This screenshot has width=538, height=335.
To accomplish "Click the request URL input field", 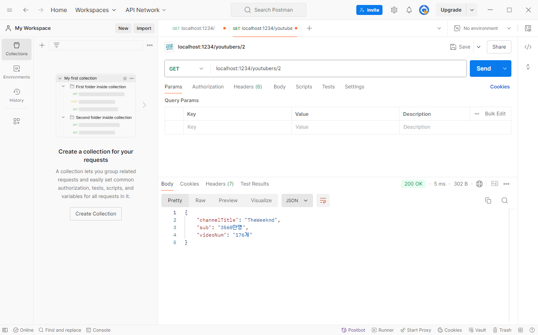I will (x=338, y=68).
